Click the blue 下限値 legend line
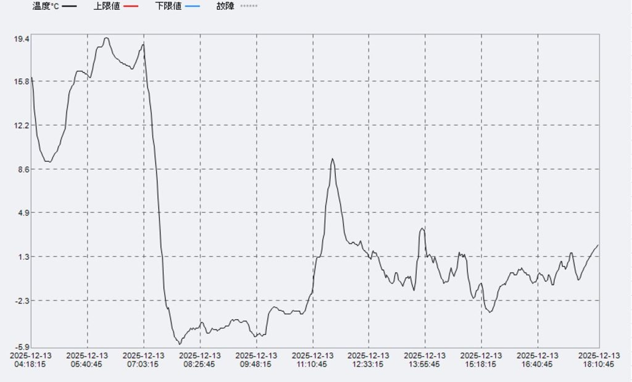632x382 pixels. pyautogui.click(x=191, y=6)
